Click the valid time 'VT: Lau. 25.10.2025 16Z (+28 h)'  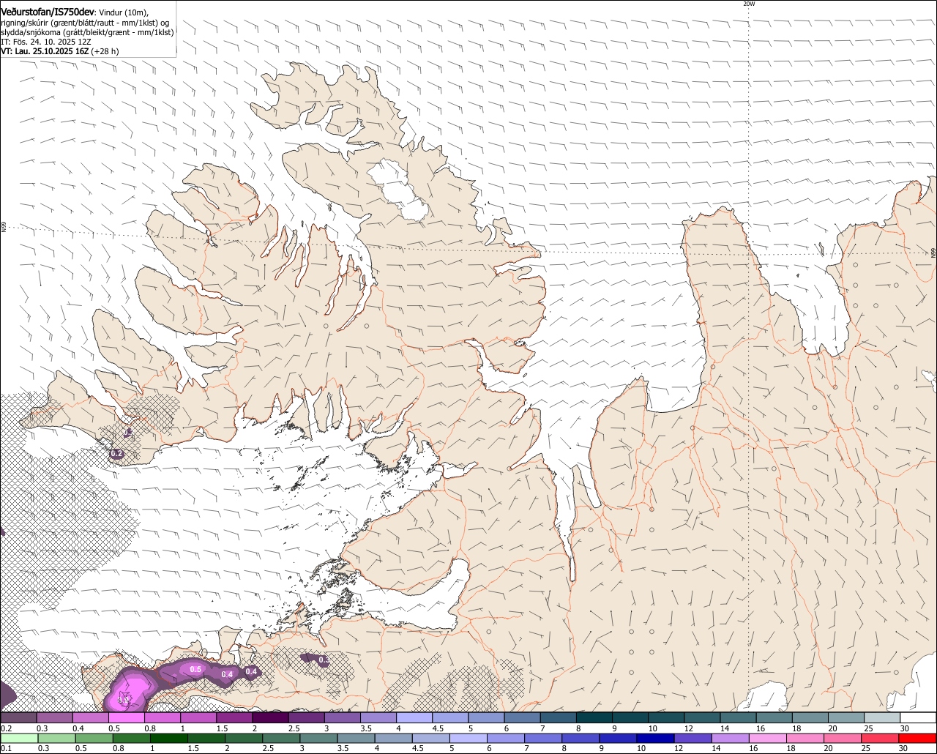(59, 51)
